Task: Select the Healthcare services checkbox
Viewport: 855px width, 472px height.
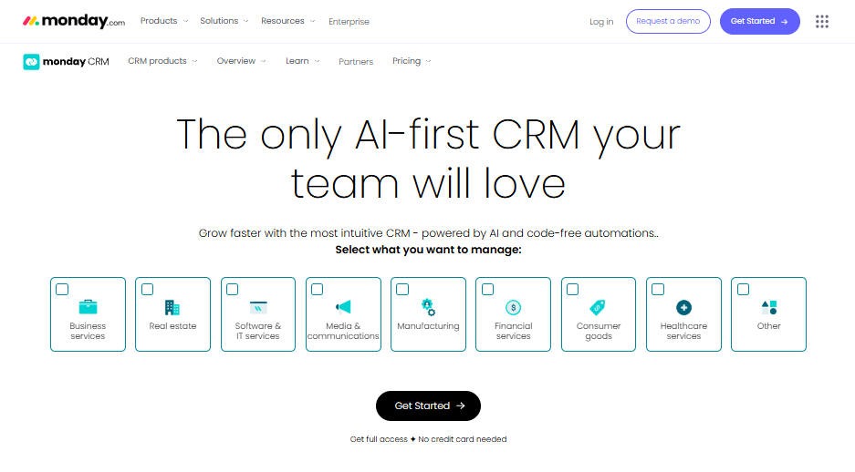Action: [658, 289]
